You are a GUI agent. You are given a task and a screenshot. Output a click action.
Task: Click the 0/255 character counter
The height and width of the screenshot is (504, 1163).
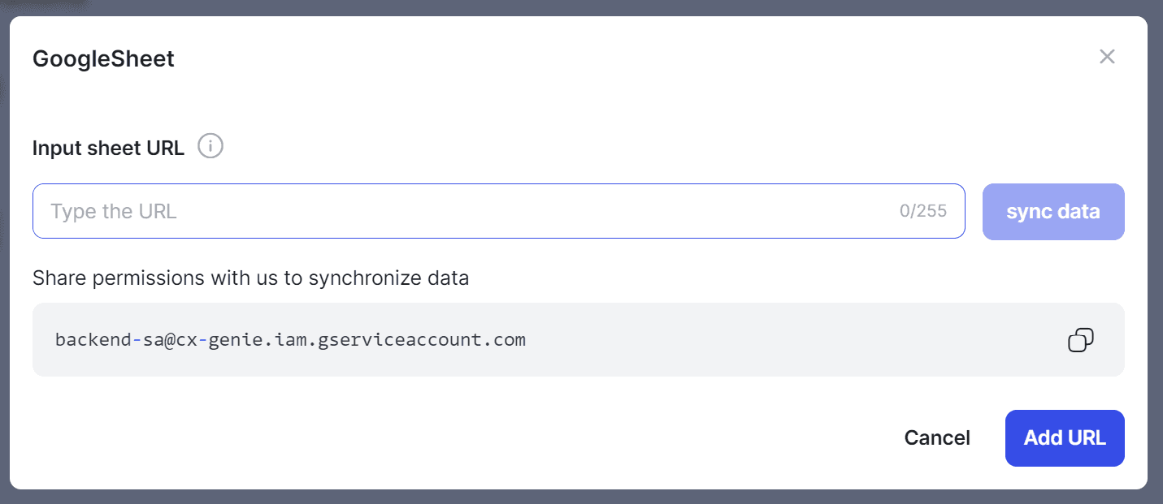[x=923, y=211]
